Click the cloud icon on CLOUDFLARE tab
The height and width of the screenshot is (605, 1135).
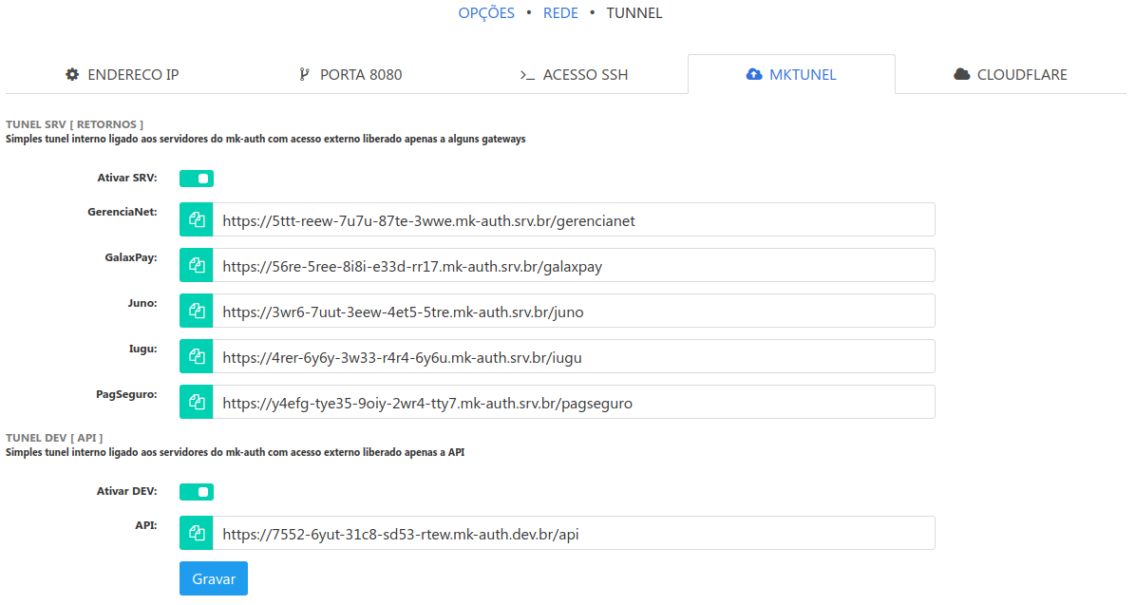point(961,74)
